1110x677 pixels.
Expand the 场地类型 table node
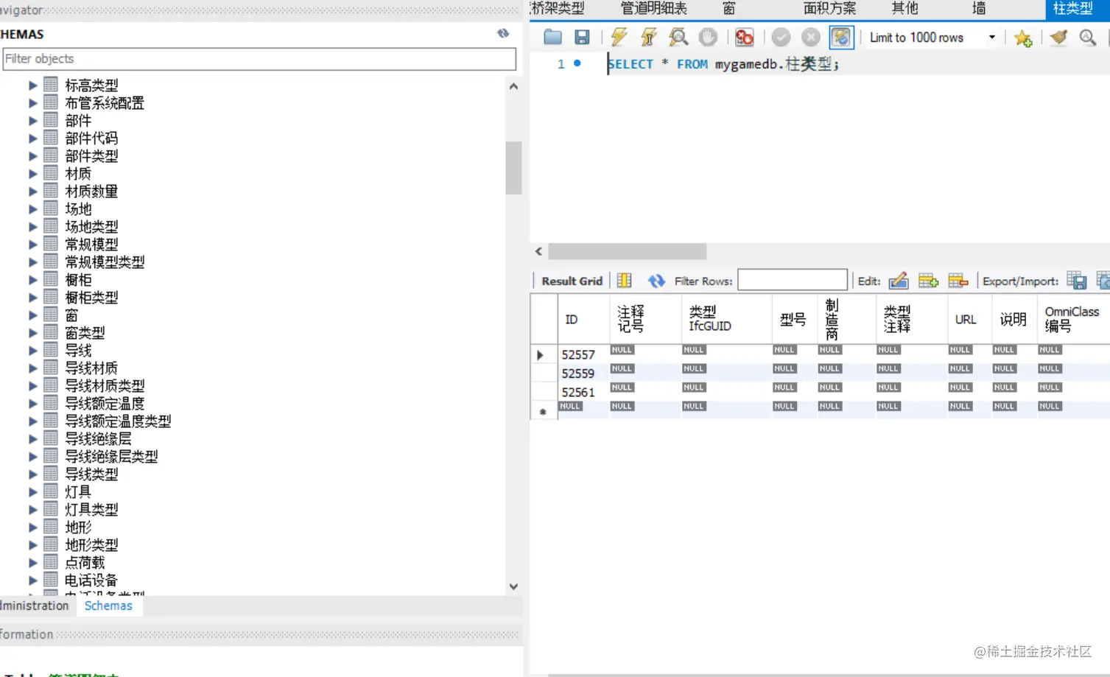(33, 227)
